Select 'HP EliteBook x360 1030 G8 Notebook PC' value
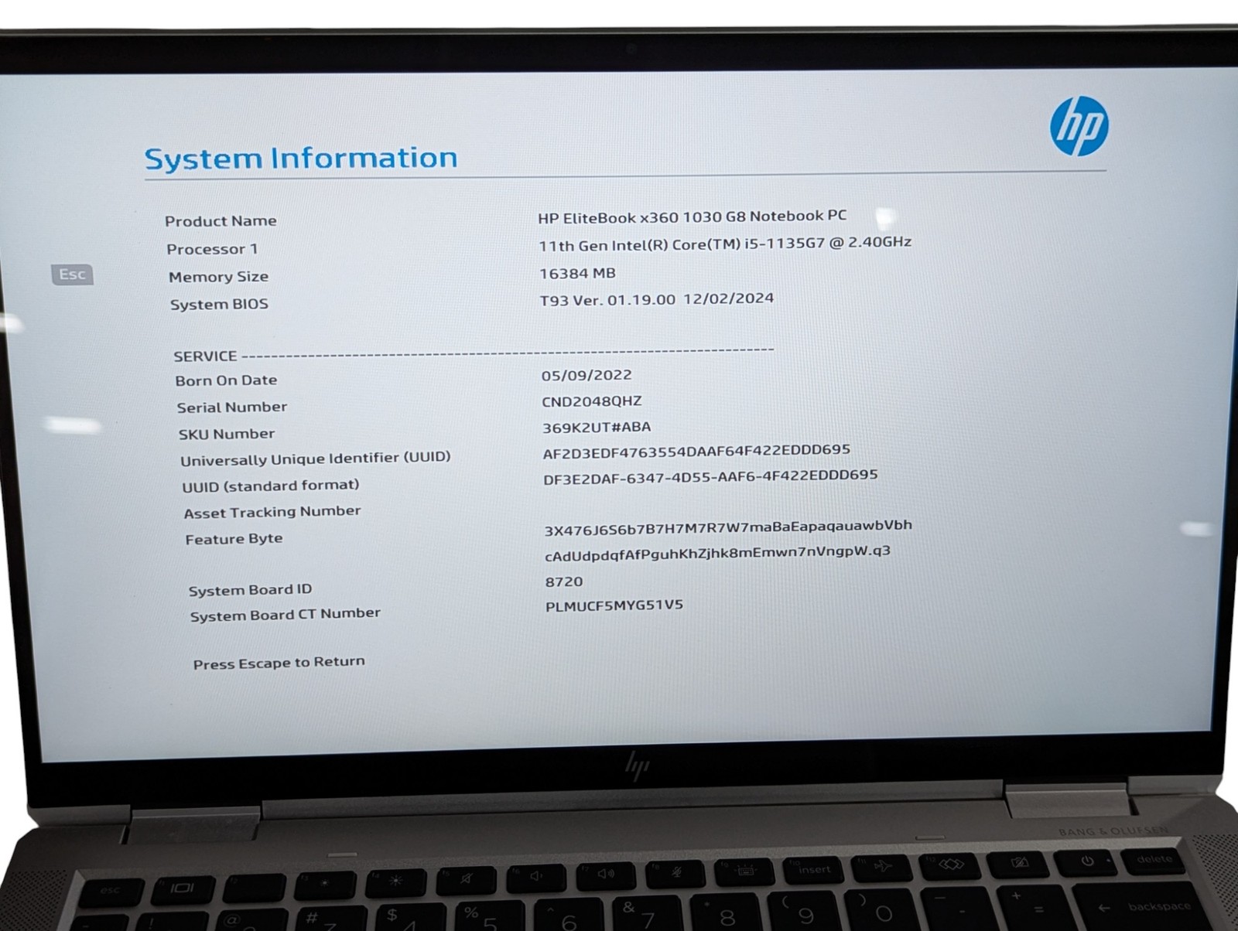This screenshot has height=931, width=1238. [x=693, y=217]
